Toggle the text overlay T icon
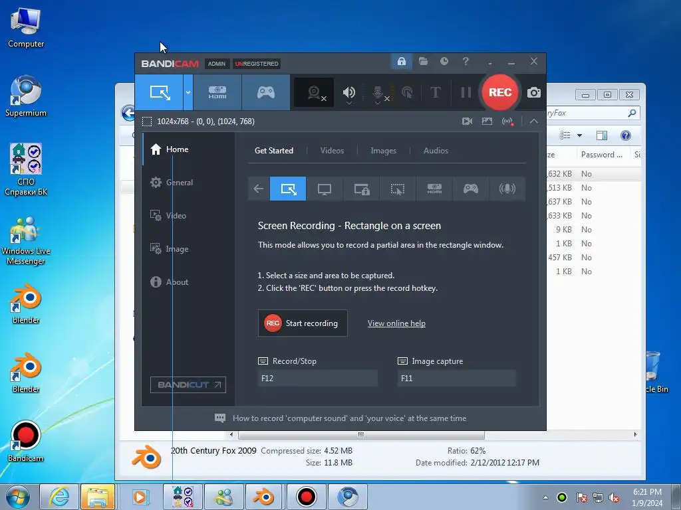The height and width of the screenshot is (510, 681). point(435,92)
